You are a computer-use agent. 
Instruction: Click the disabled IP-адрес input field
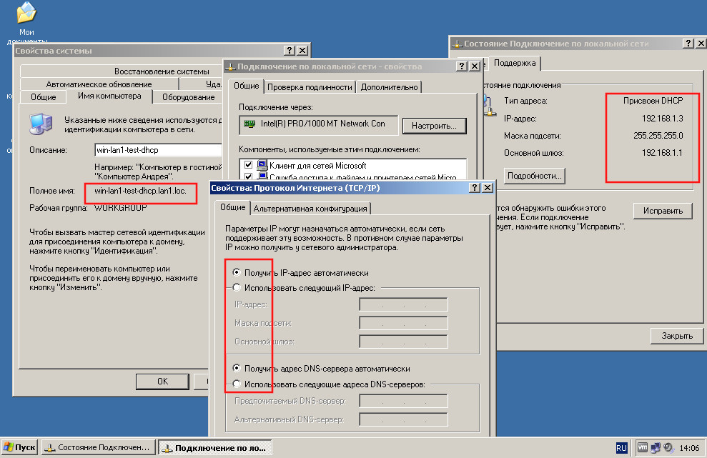click(404, 304)
